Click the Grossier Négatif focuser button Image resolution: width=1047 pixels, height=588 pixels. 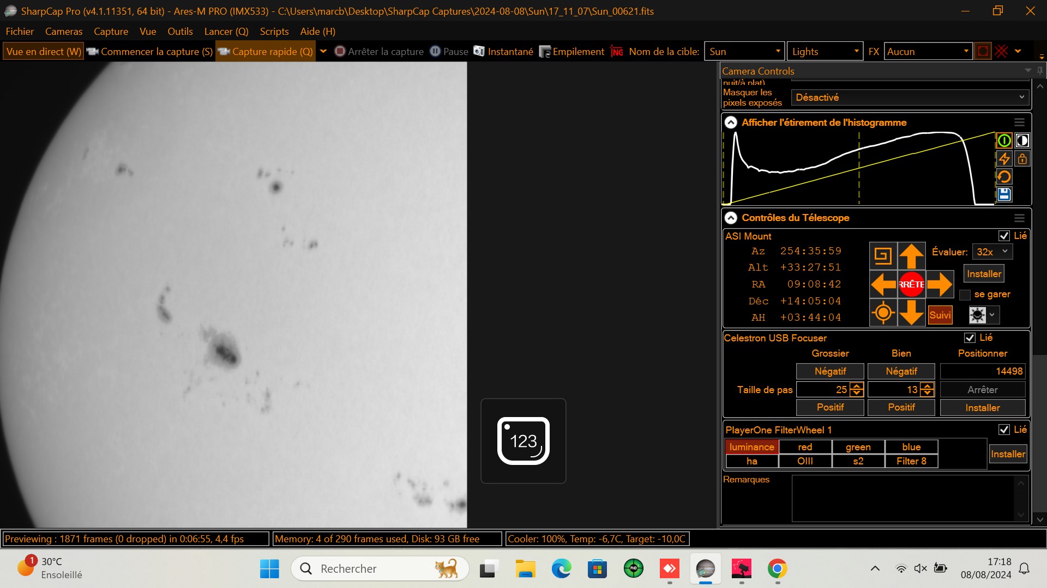[830, 371]
